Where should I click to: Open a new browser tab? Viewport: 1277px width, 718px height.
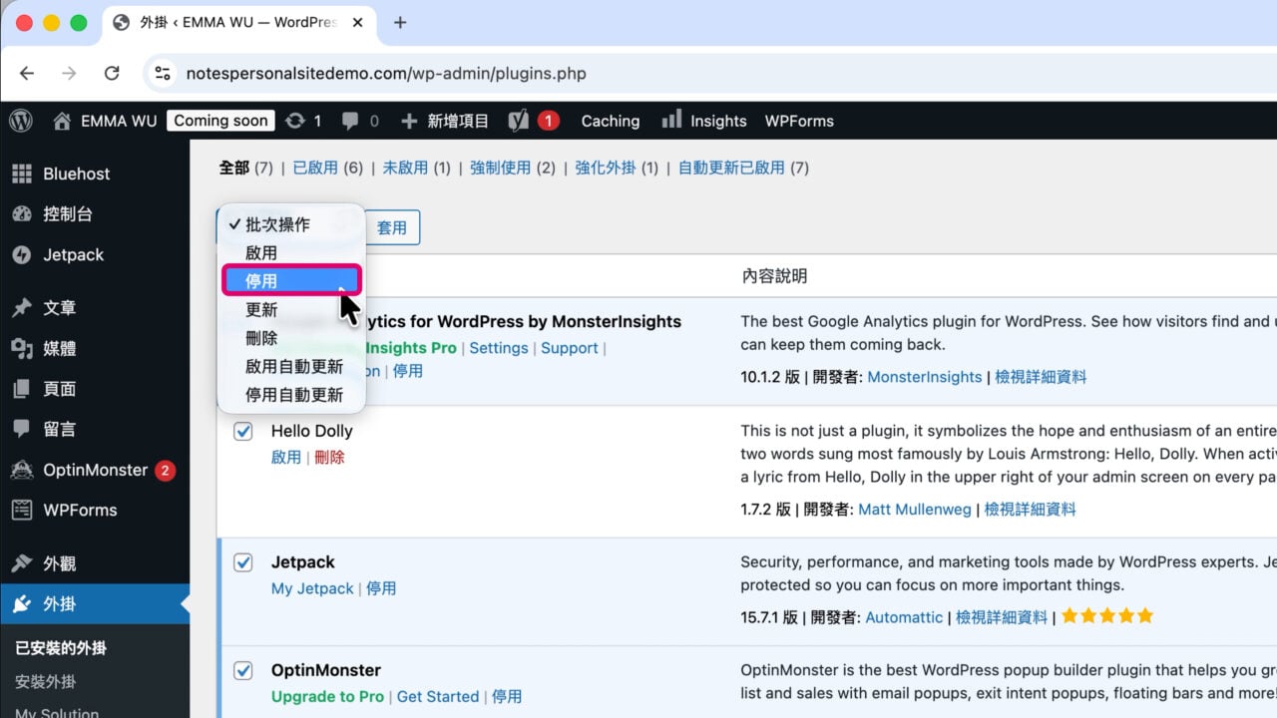coord(400,22)
